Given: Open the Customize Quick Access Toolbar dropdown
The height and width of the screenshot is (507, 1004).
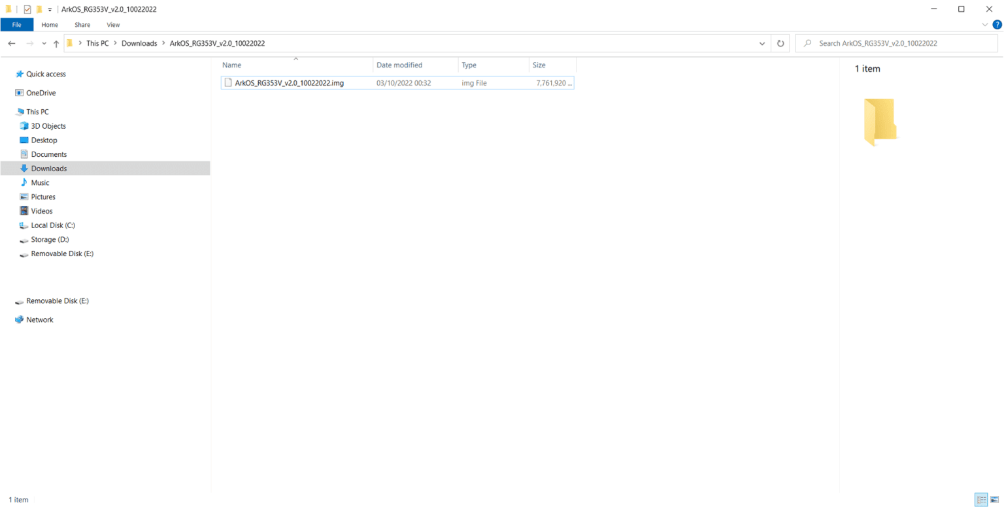Looking at the screenshot, I should 50,9.
